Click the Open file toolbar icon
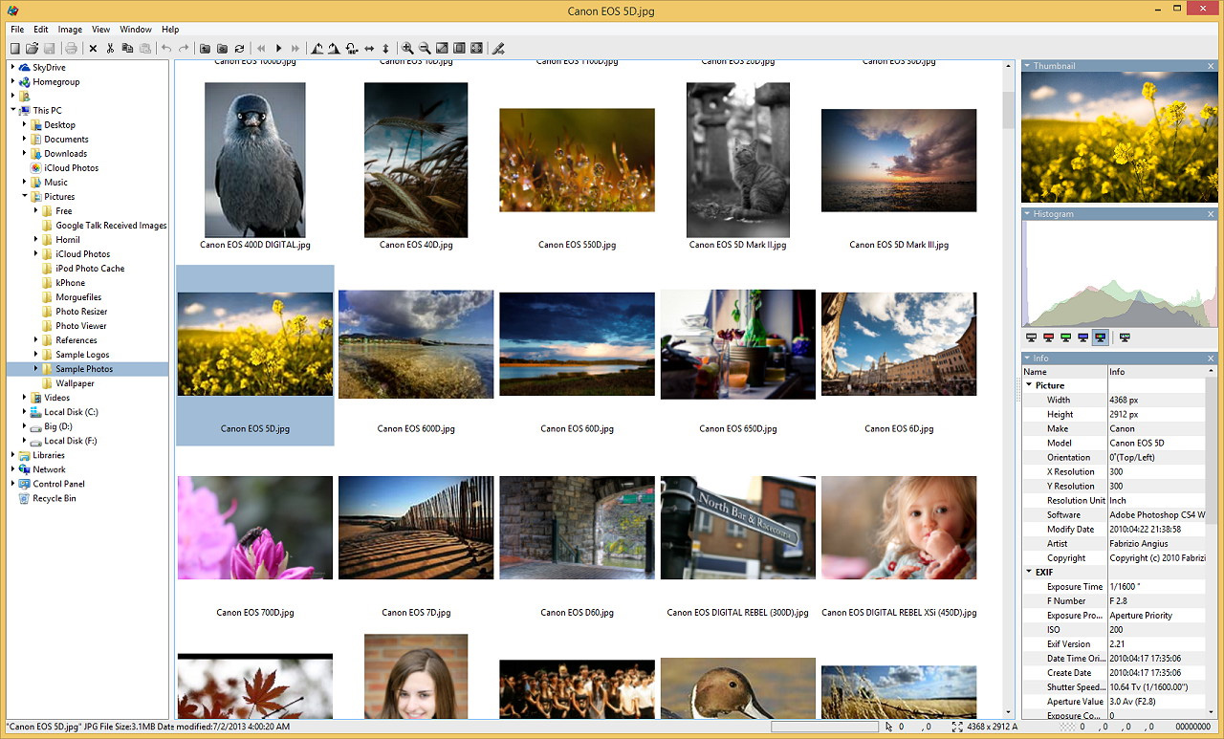This screenshot has width=1224, height=739. point(32,49)
